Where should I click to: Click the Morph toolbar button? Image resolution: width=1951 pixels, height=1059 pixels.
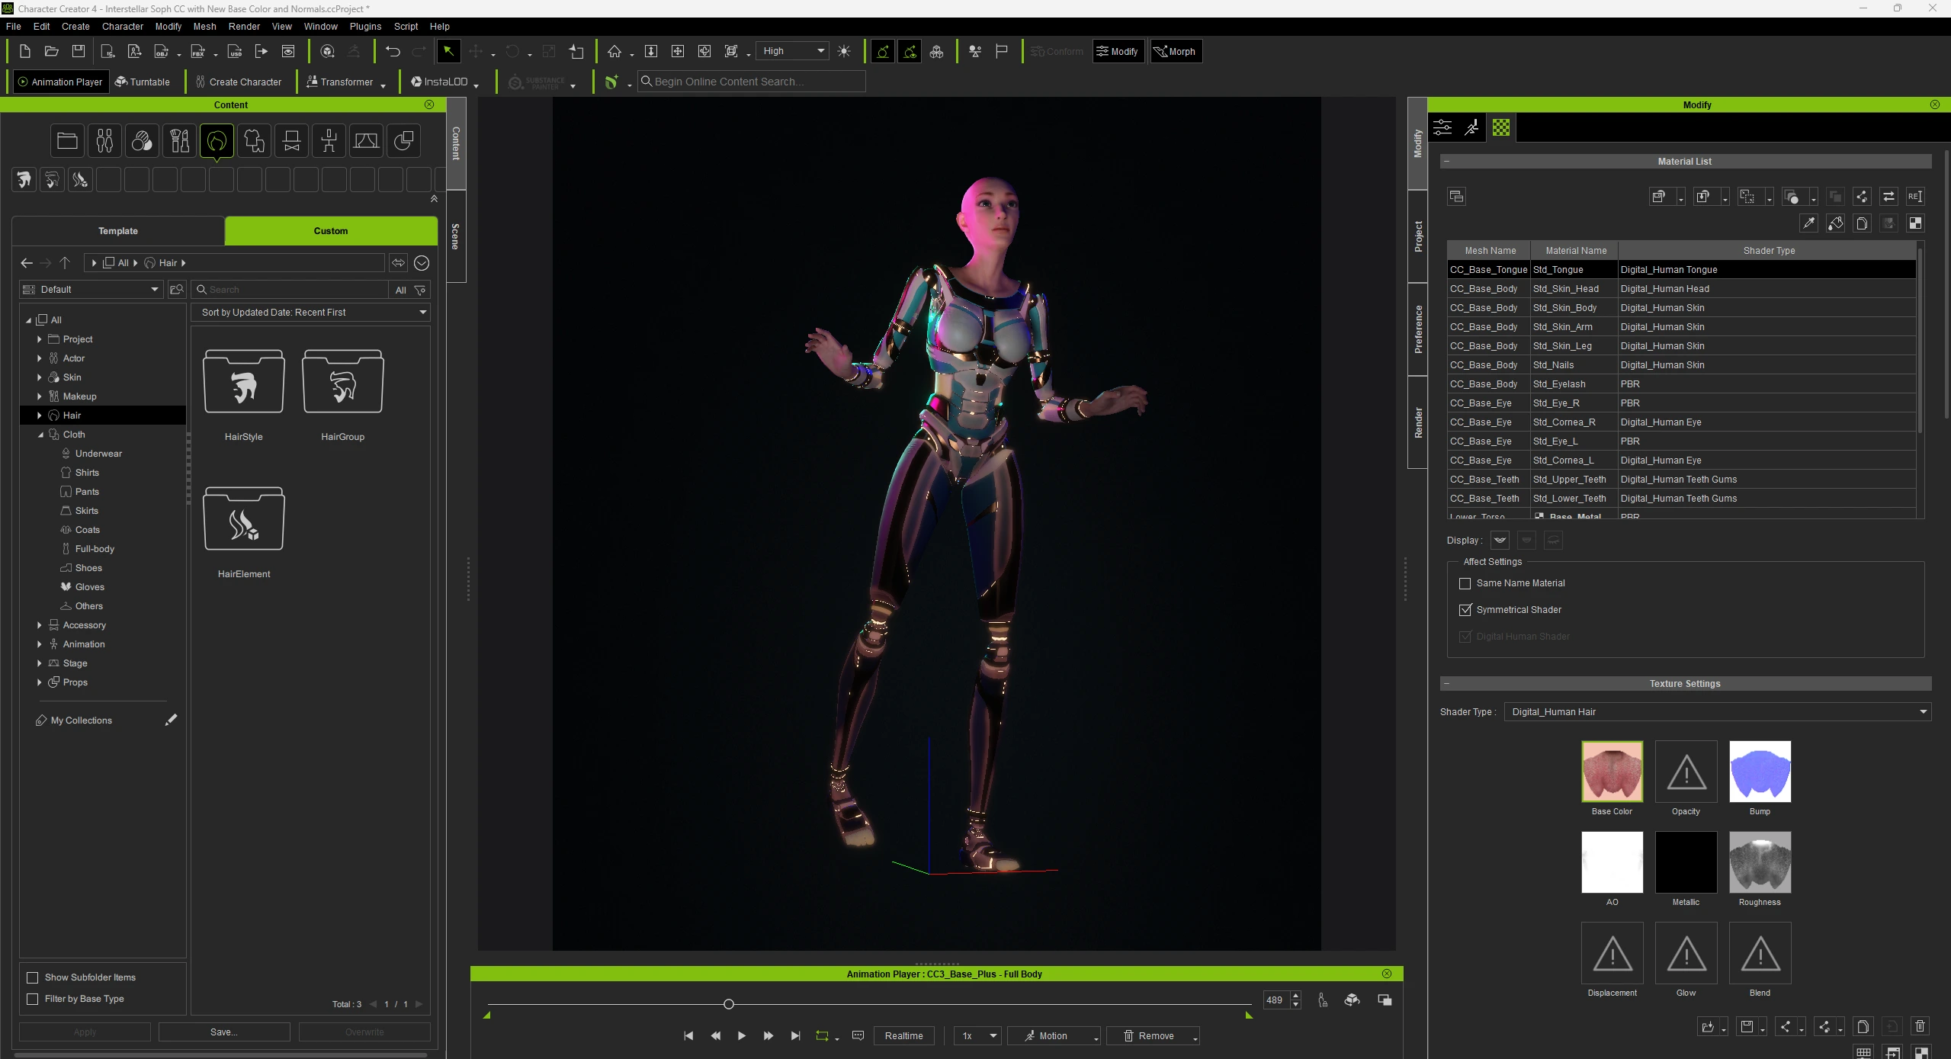(1175, 51)
